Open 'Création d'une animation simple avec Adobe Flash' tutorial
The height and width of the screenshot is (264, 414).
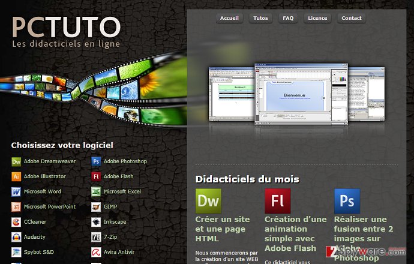coord(295,233)
